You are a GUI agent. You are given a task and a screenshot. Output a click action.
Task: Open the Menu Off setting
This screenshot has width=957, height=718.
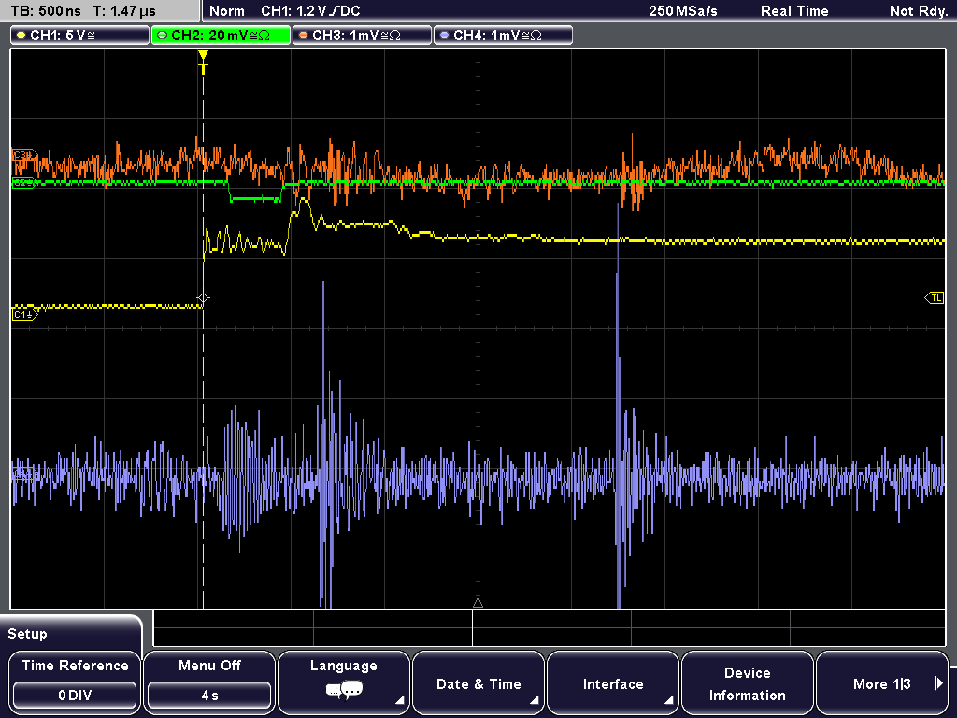pyautogui.click(x=209, y=682)
